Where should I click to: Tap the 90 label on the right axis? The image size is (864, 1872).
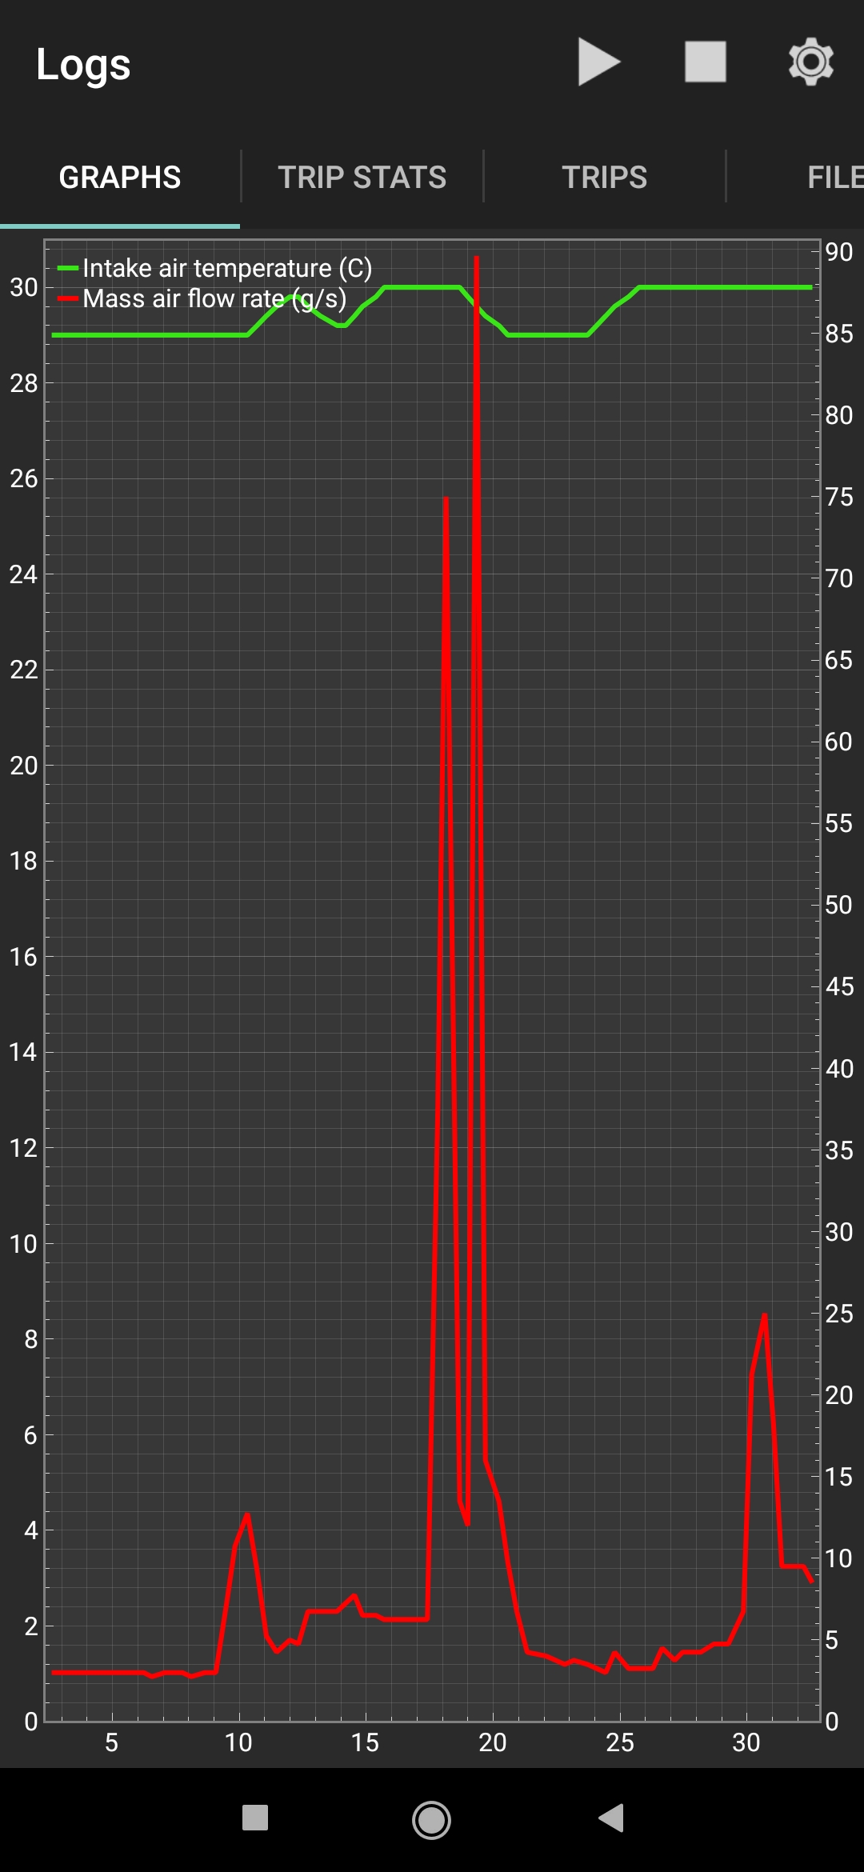839,252
